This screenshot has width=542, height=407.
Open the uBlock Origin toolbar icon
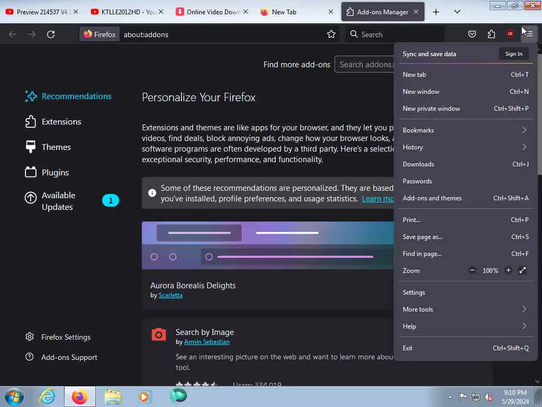click(x=510, y=34)
